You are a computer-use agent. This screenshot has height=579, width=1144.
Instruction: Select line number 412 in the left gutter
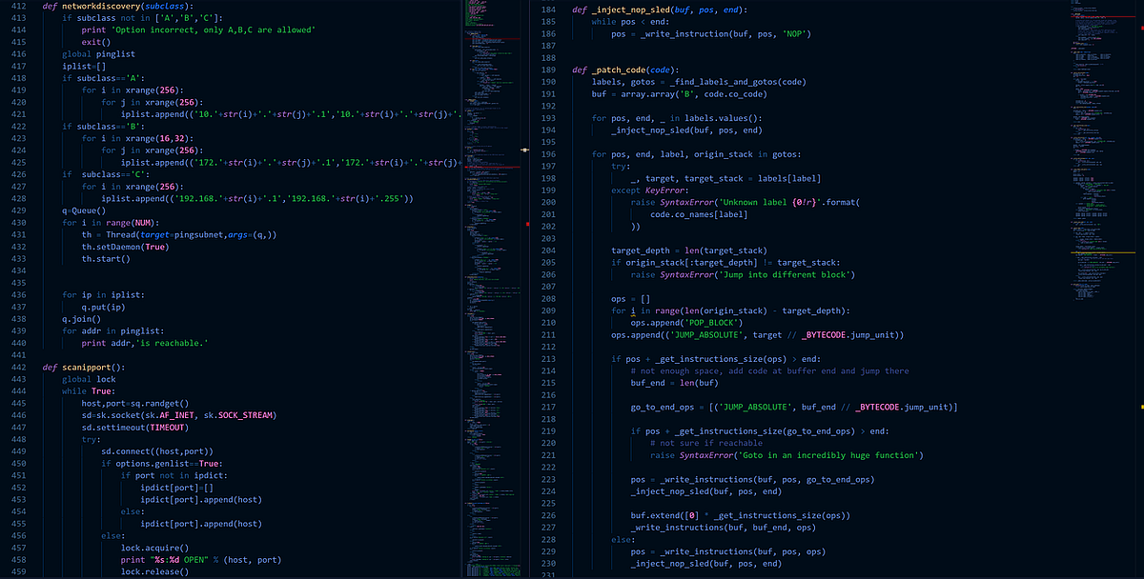17,7
